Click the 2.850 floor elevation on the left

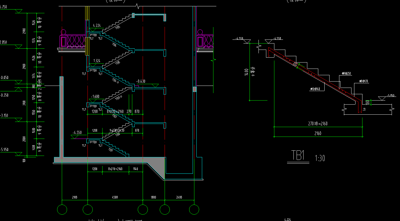coord(3,42)
